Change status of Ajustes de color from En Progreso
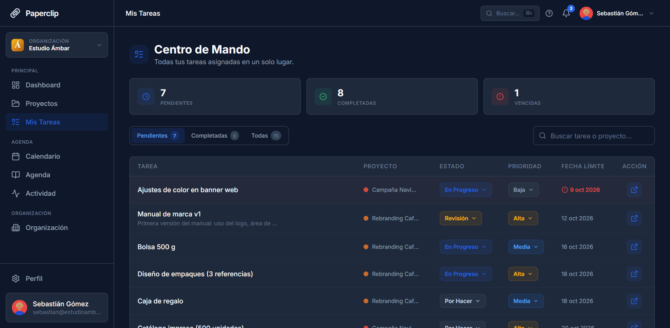The height and width of the screenshot is (328, 670). pos(465,190)
